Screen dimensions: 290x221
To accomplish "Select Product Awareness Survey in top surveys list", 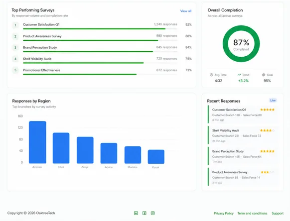I will tap(42, 36).
